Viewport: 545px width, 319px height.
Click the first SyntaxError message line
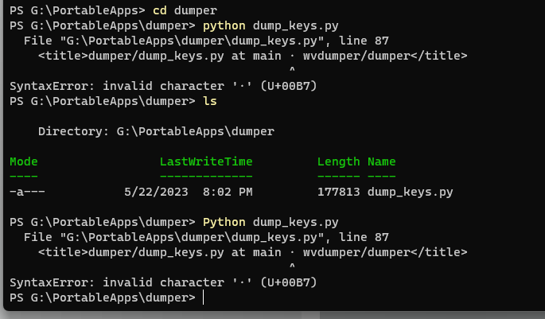tap(163, 86)
